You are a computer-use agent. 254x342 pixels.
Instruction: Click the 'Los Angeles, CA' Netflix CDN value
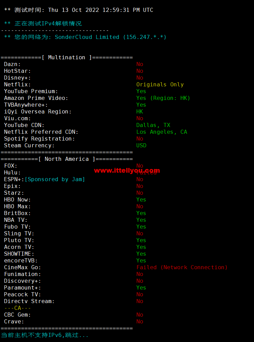(x=162, y=132)
